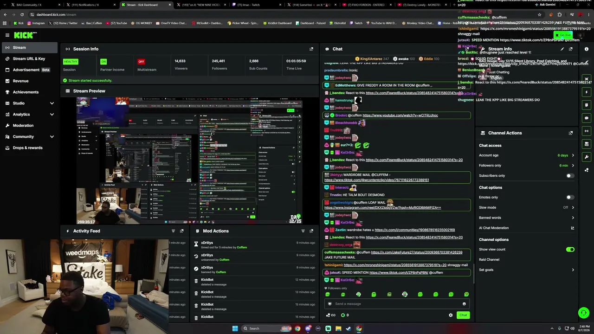Click the 01:01:35:59 Time Live value

(296, 61)
